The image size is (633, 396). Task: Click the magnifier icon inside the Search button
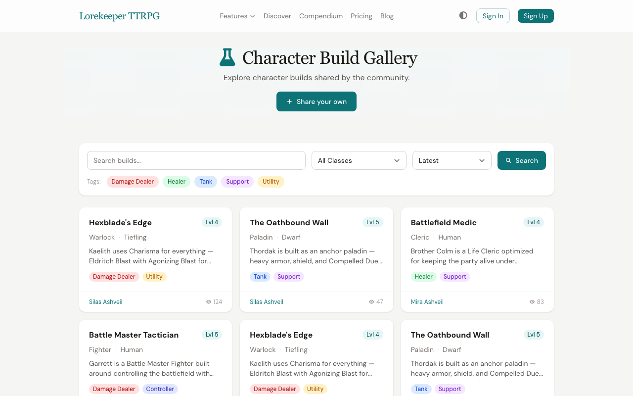click(x=509, y=160)
